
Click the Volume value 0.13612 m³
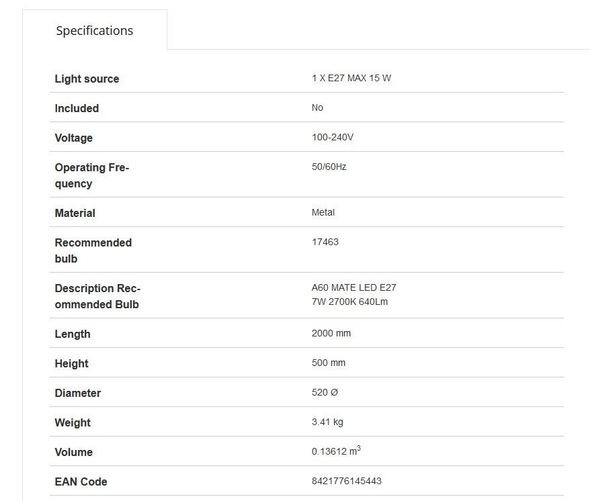pos(336,451)
